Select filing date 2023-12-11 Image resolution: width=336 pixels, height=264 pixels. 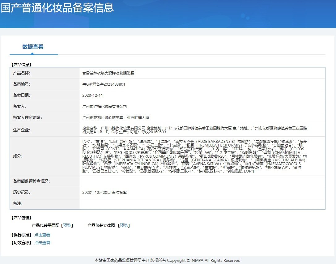(92, 95)
